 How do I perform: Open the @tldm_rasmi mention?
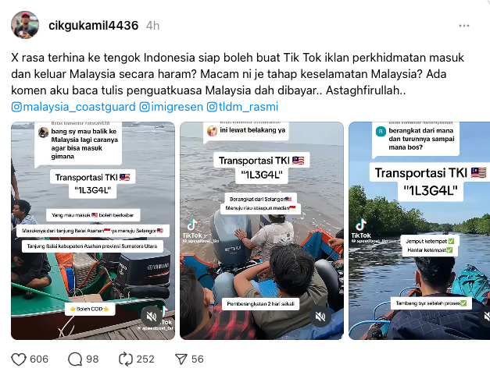242,107
